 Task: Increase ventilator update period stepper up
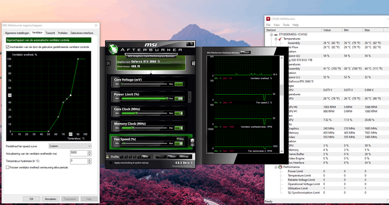tap(89, 152)
